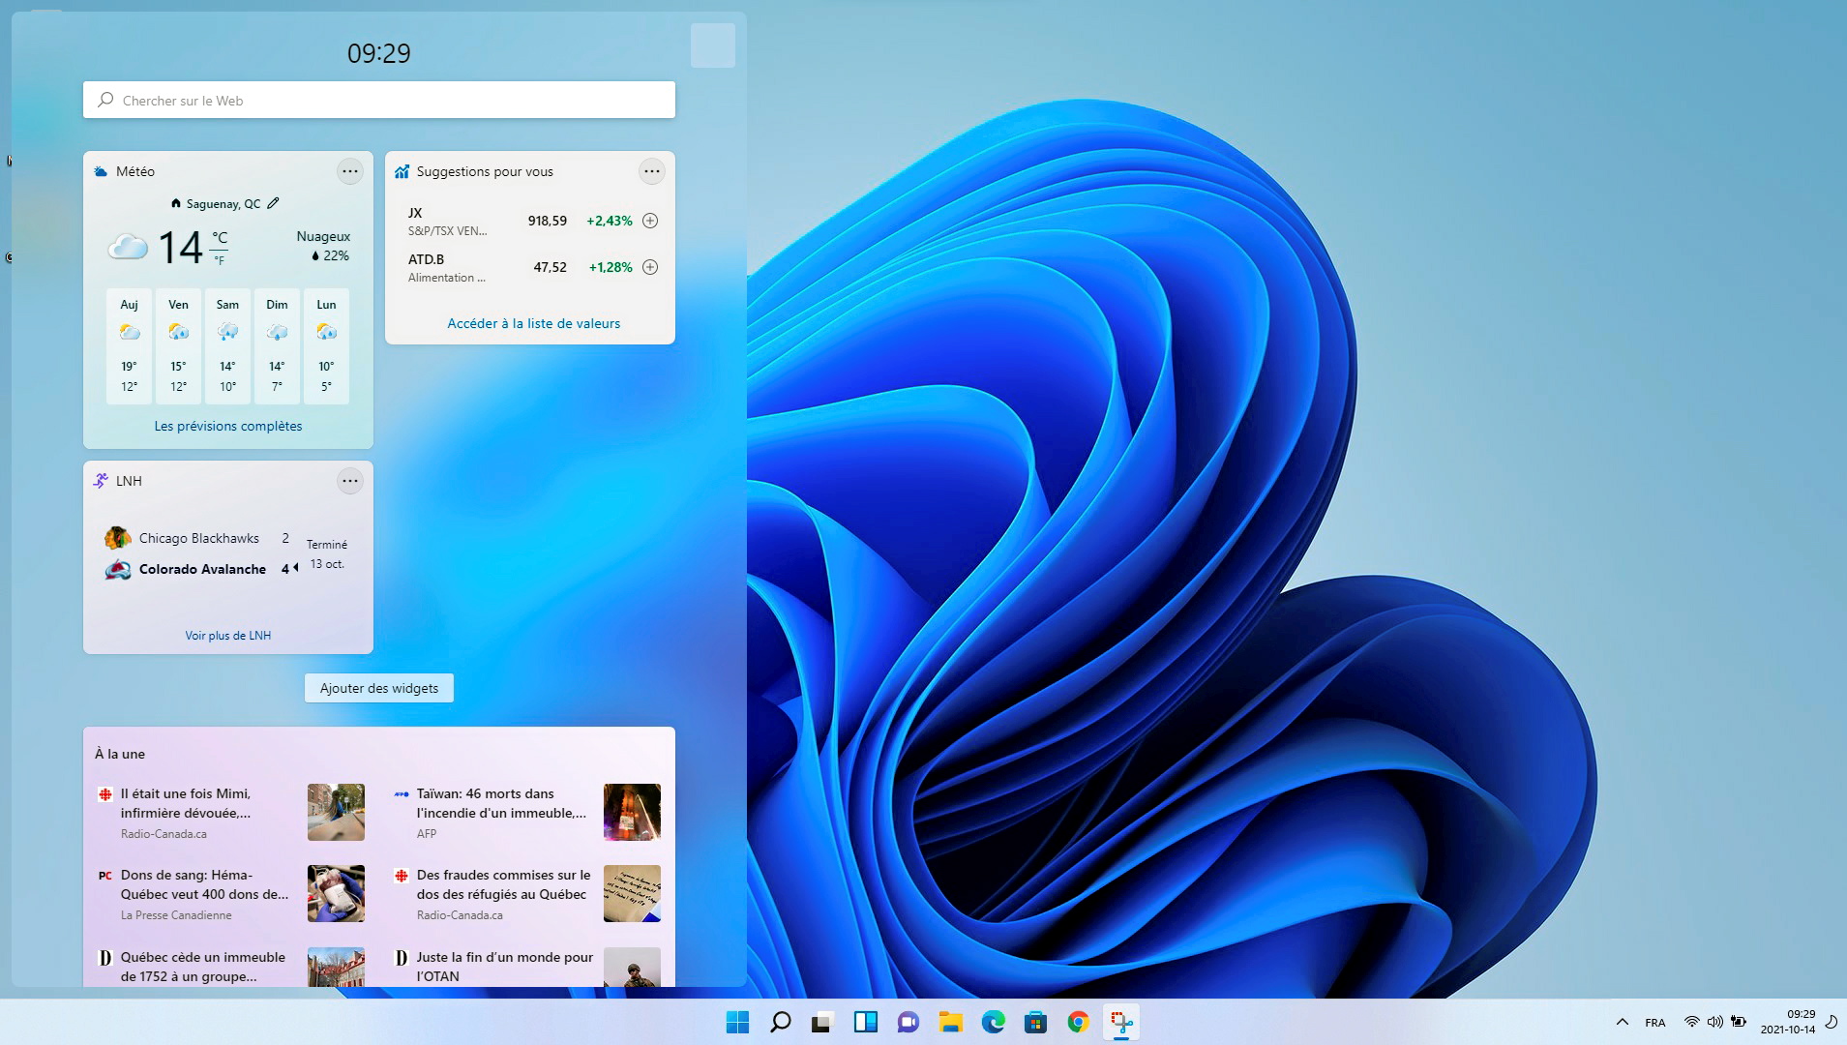This screenshot has height=1045, width=1847.
Task: Open the Météo widget options menu
Action: click(x=349, y=171)
